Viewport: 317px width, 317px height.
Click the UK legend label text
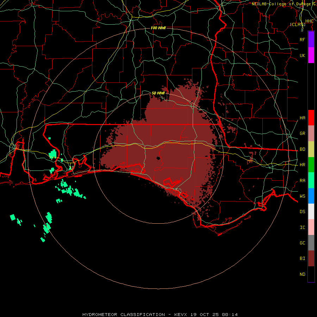click(x=302, y=55)
